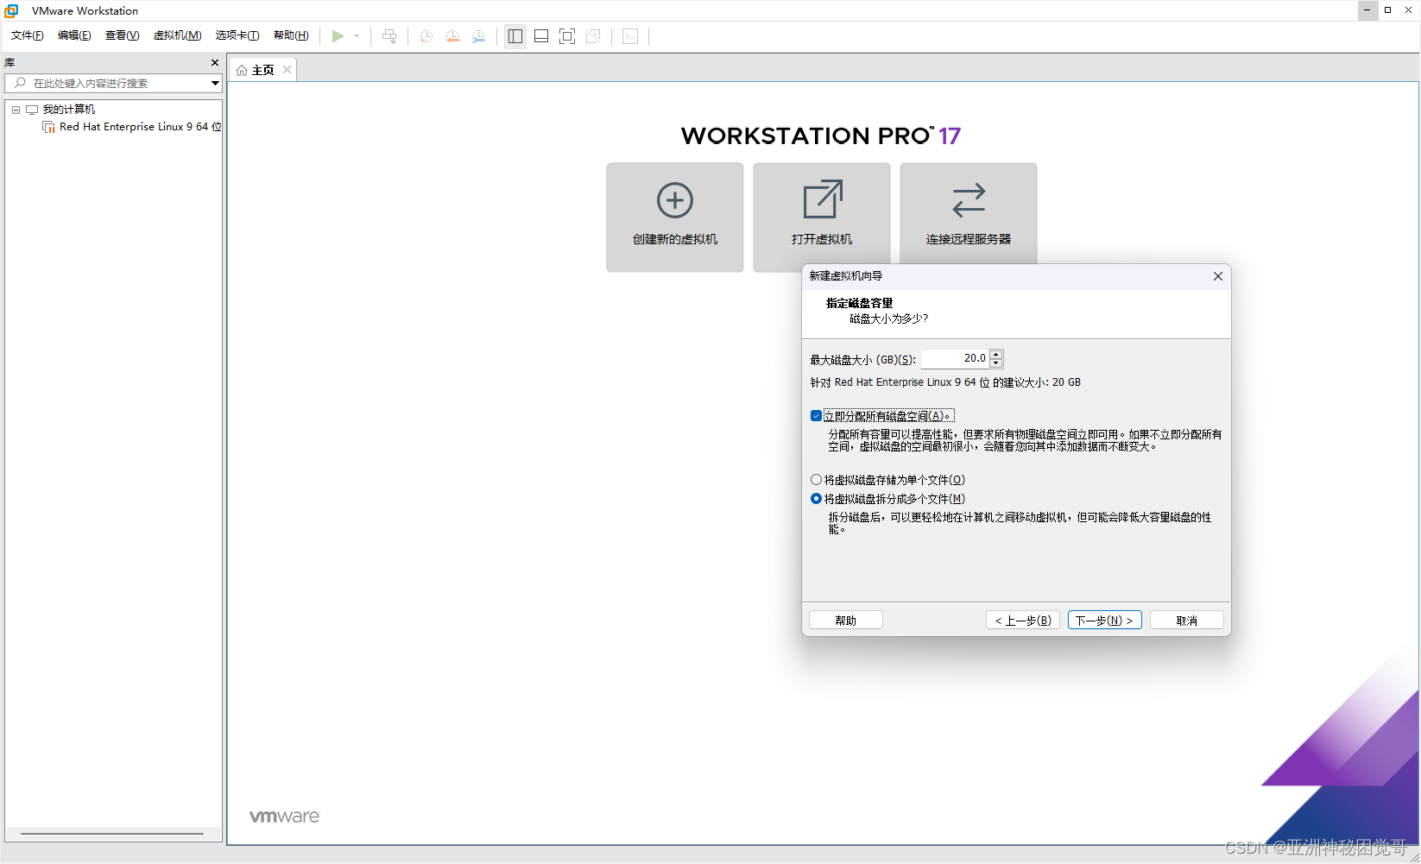1421x864 pixels.
Task: Maximize the VMware Workstation window
Action: point(1388,10)
